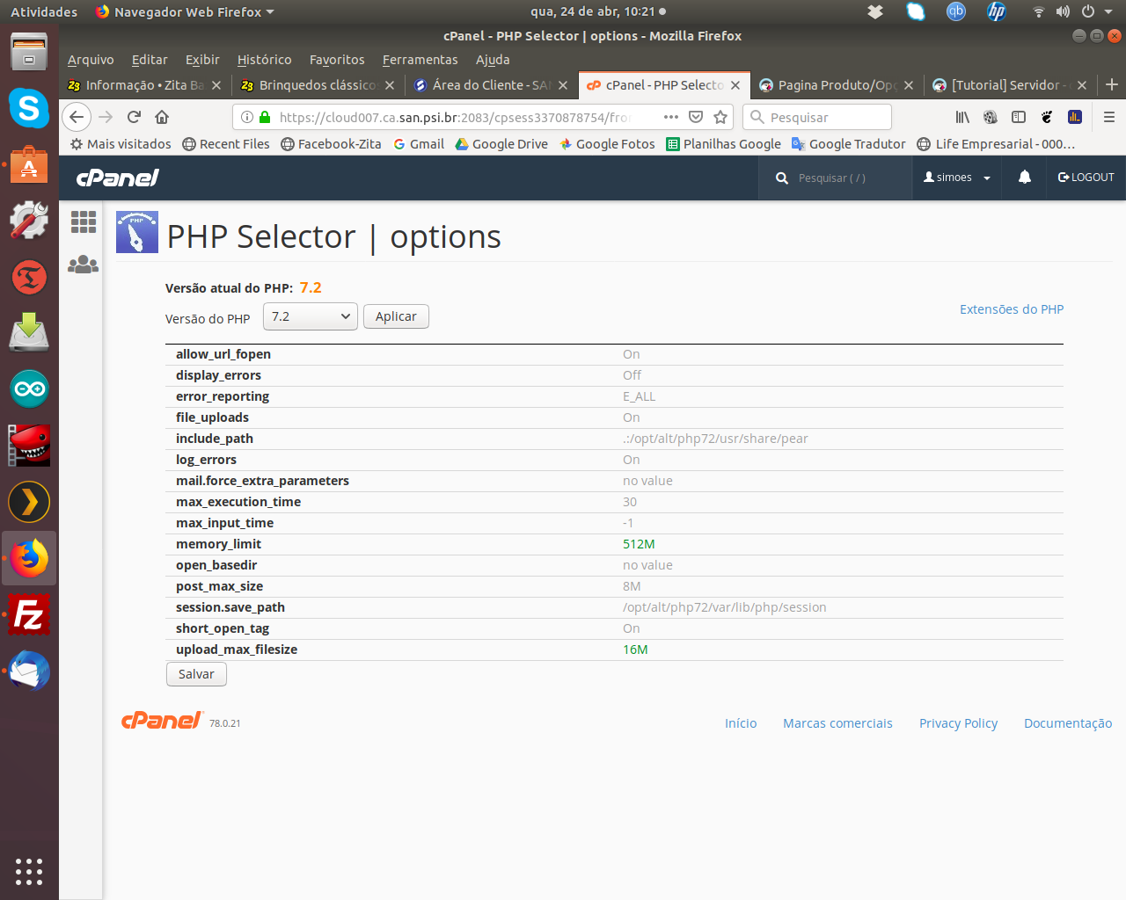Change the post_max_size 8M value

[x=632, y=586]
